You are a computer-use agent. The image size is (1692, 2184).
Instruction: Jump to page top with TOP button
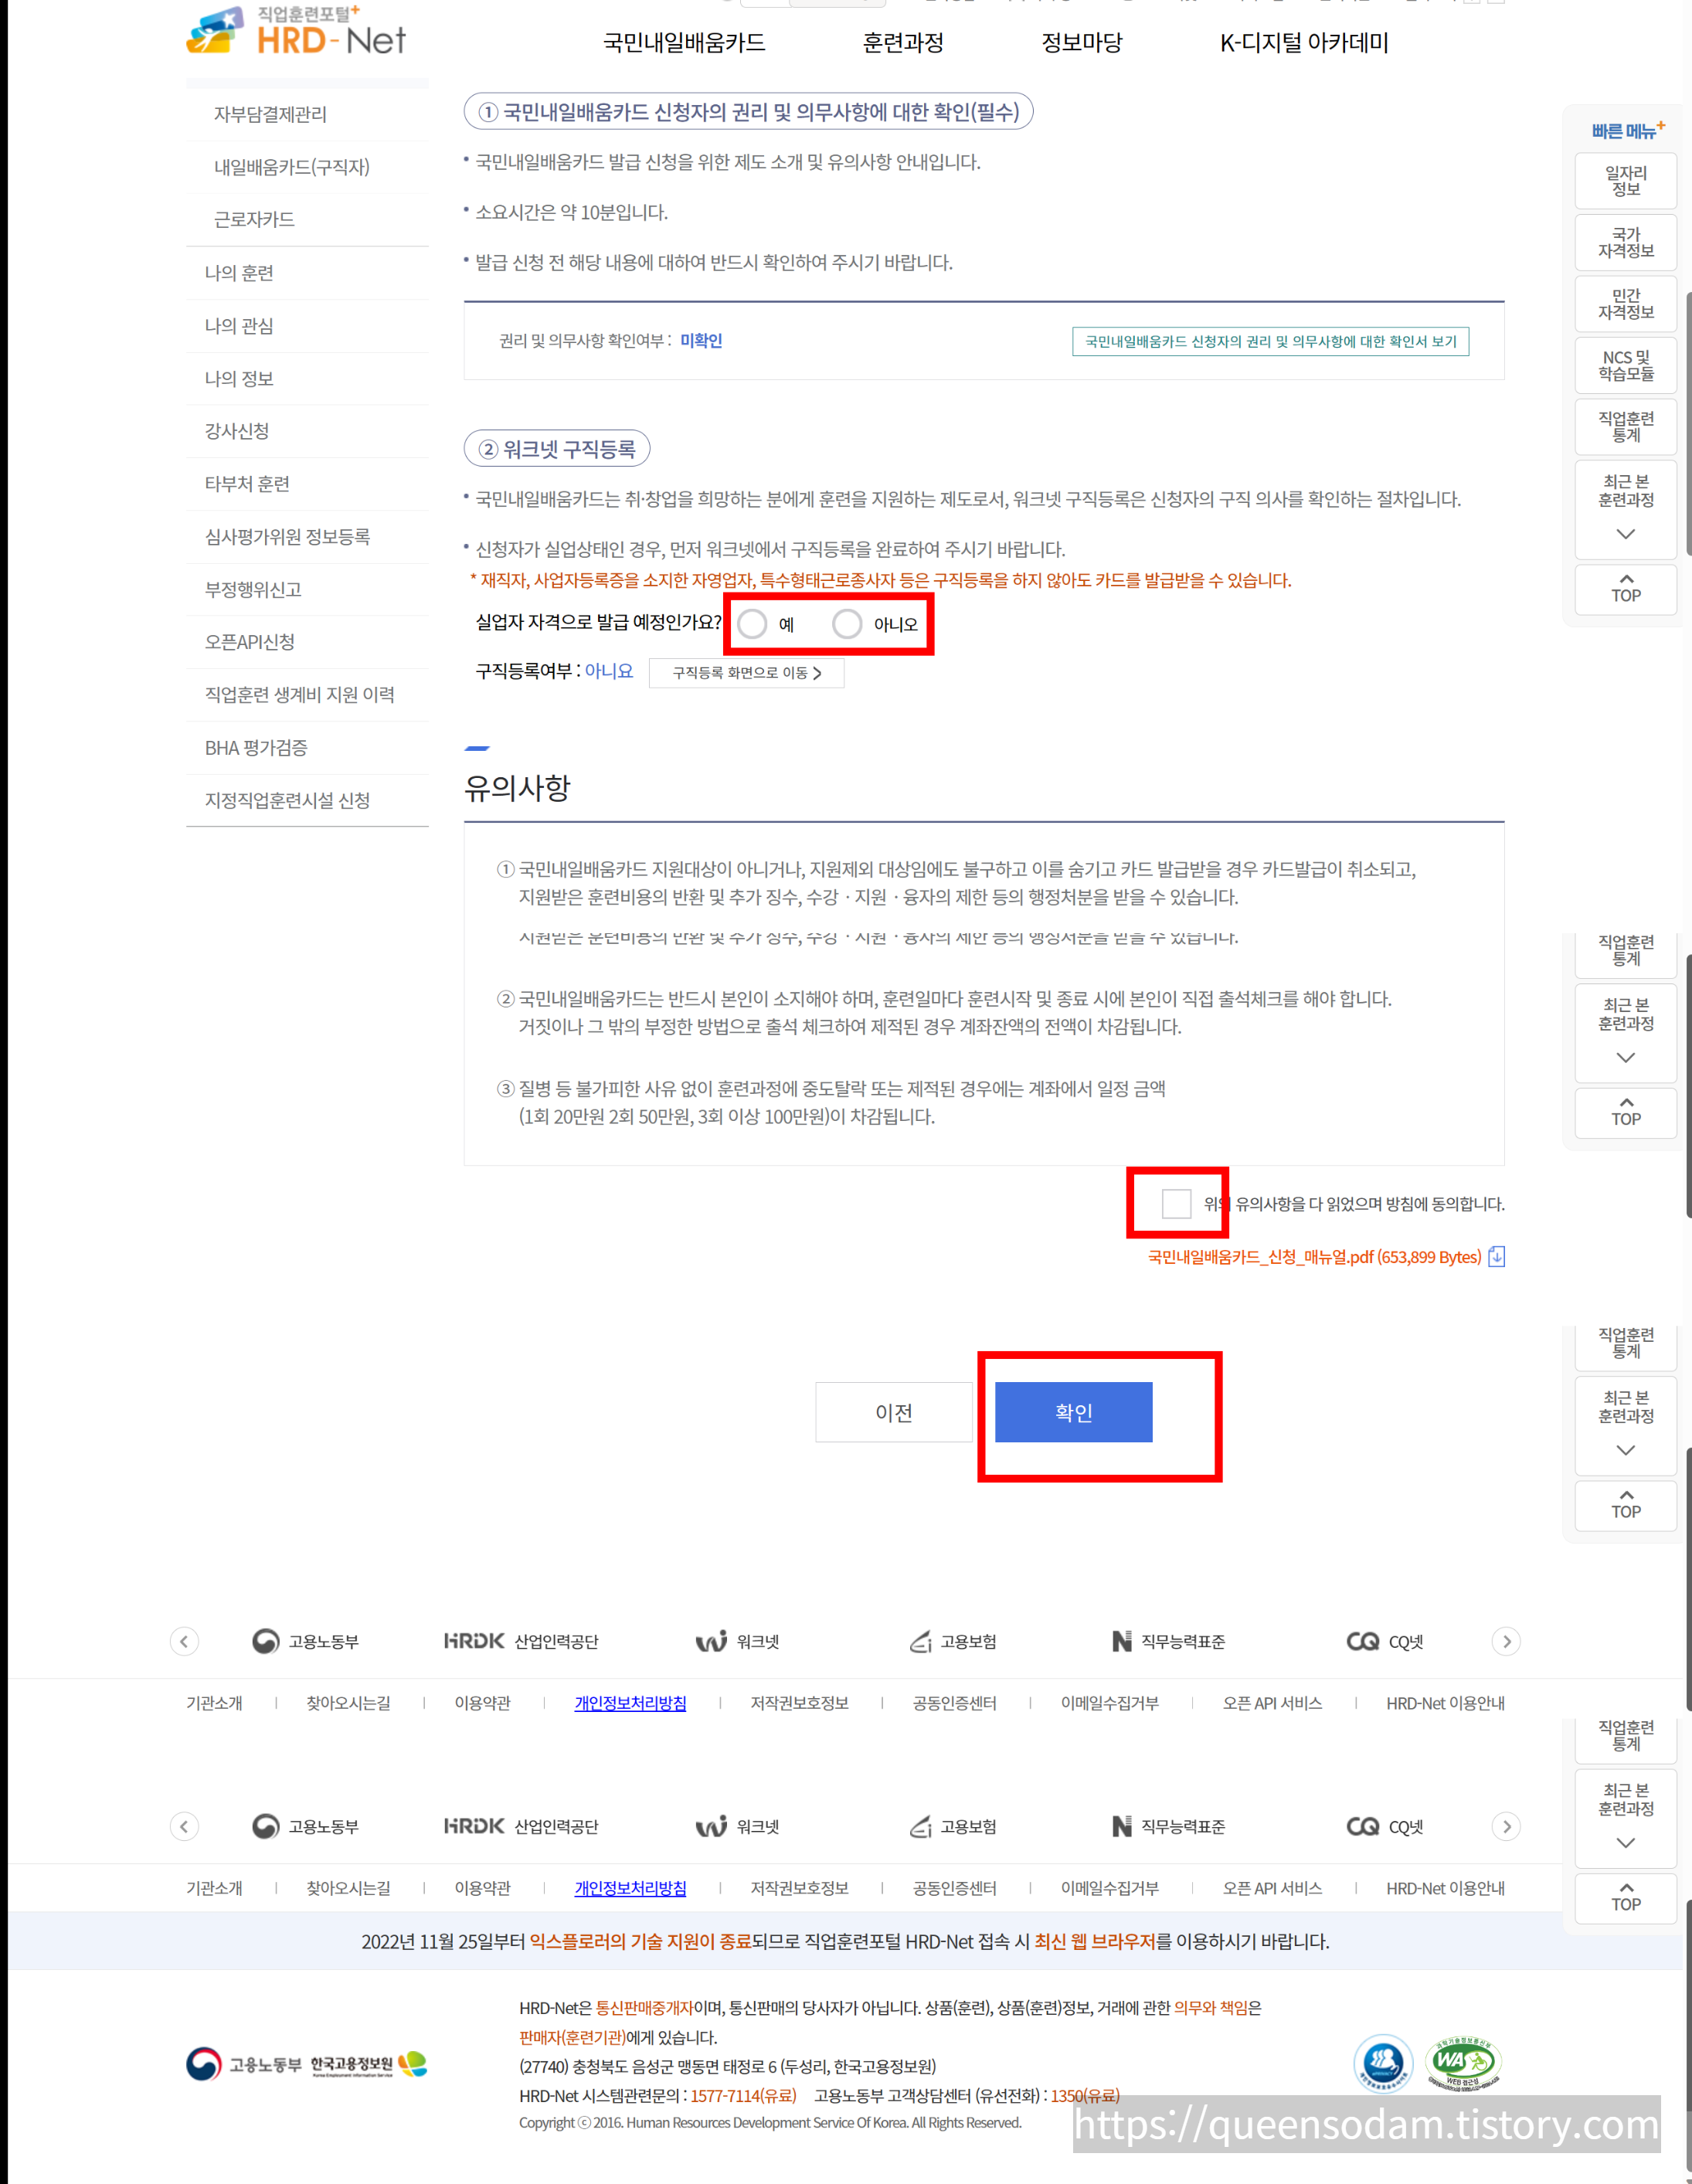point(1625,589)
